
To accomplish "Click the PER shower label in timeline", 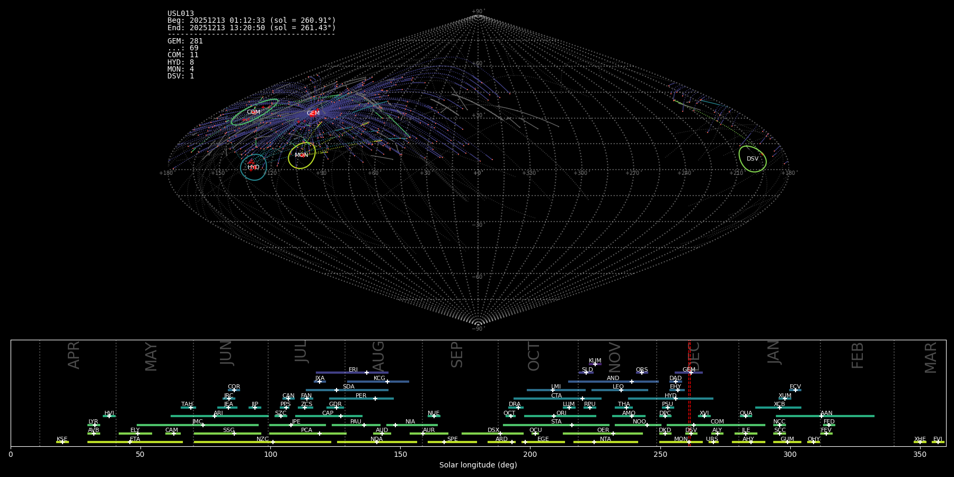I will (361, 396).
